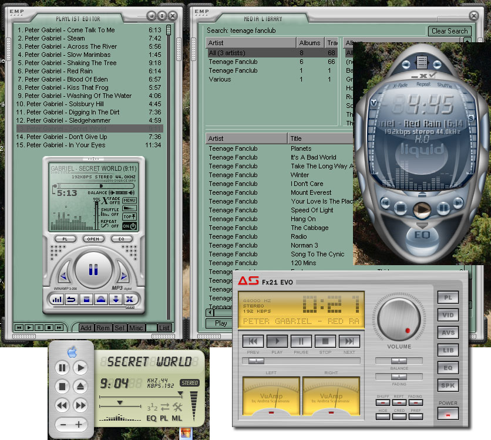Screen dimensions: 491x440
Task: Click the POWER button on AS Fx21 EVO
Action: point(448,414)
